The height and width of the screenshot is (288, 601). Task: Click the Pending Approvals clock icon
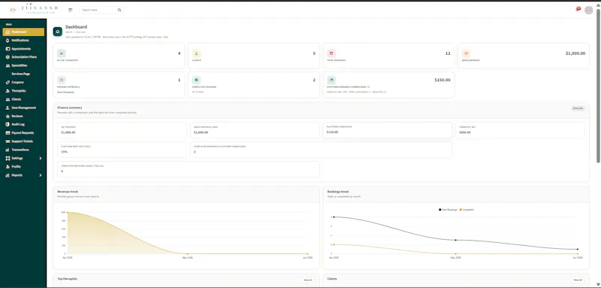tap(62, 80)
